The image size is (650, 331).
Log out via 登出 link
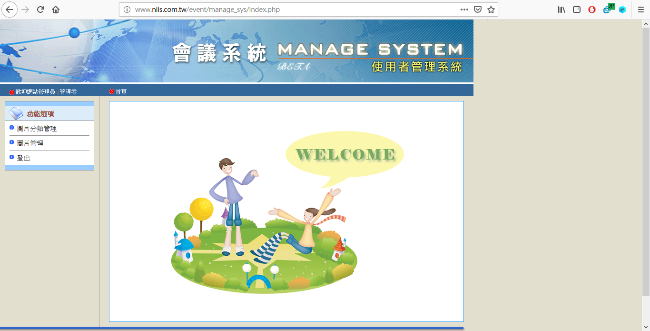23,158
